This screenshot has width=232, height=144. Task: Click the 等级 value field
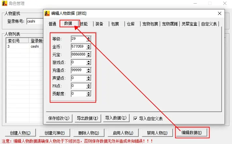click(79, 39)
